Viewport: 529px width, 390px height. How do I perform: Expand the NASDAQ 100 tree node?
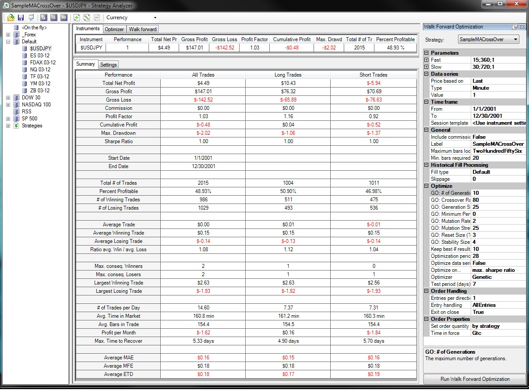tap(8, 105)
